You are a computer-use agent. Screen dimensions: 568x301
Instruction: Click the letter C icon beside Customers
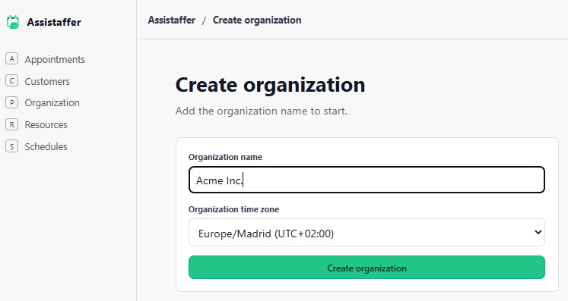coord(11,81)
